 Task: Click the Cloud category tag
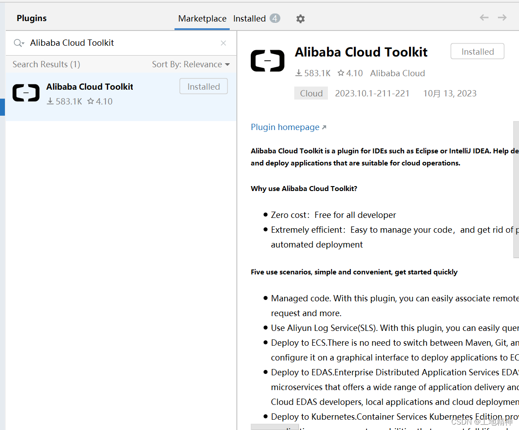pos(311,93)
